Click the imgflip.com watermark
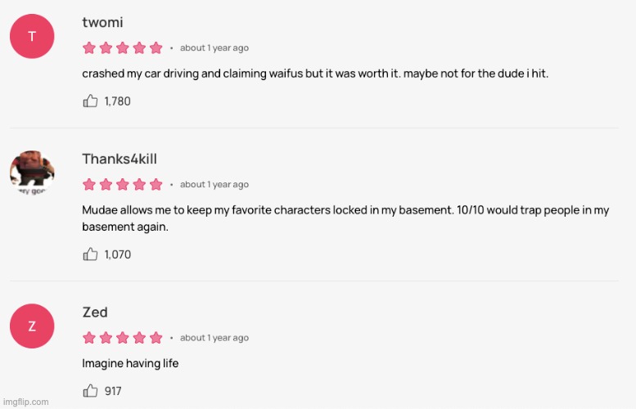 (25, 402)
